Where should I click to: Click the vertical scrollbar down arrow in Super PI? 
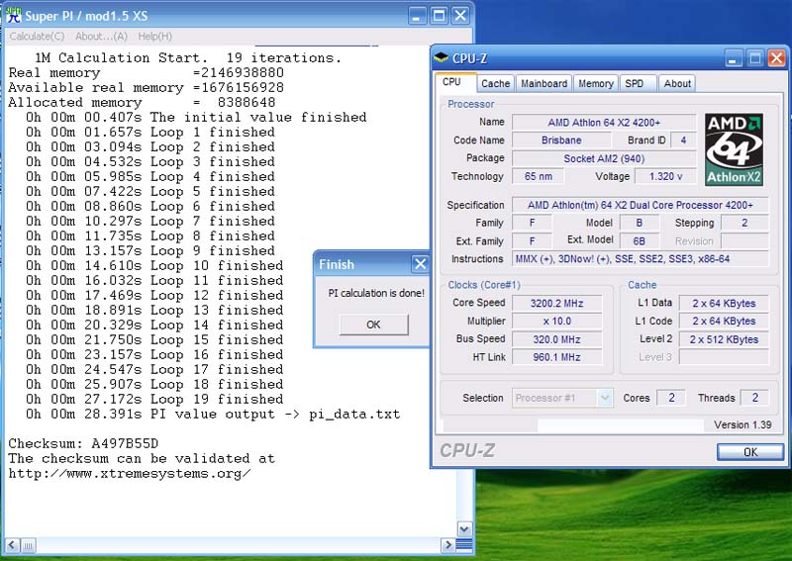pyautogui.click(x=464, y=529)
